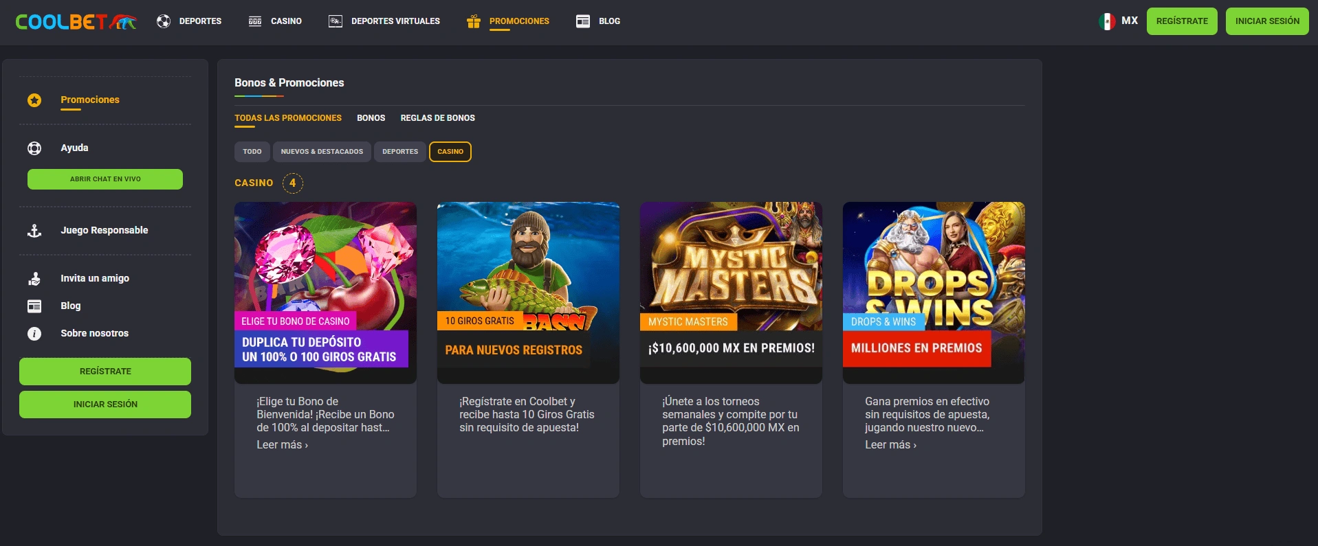Click Millones en Premios red label
Screen dimensions: 1318x546
coord(916,349)
